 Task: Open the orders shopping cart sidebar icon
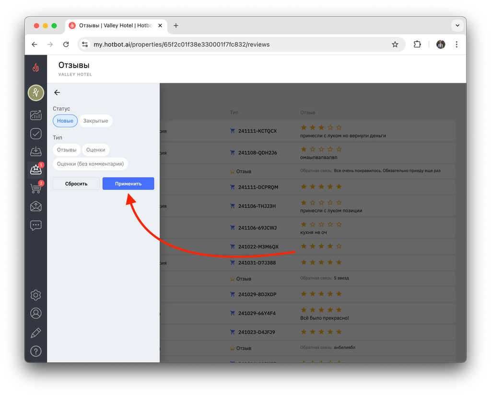(x=35, y=188)
